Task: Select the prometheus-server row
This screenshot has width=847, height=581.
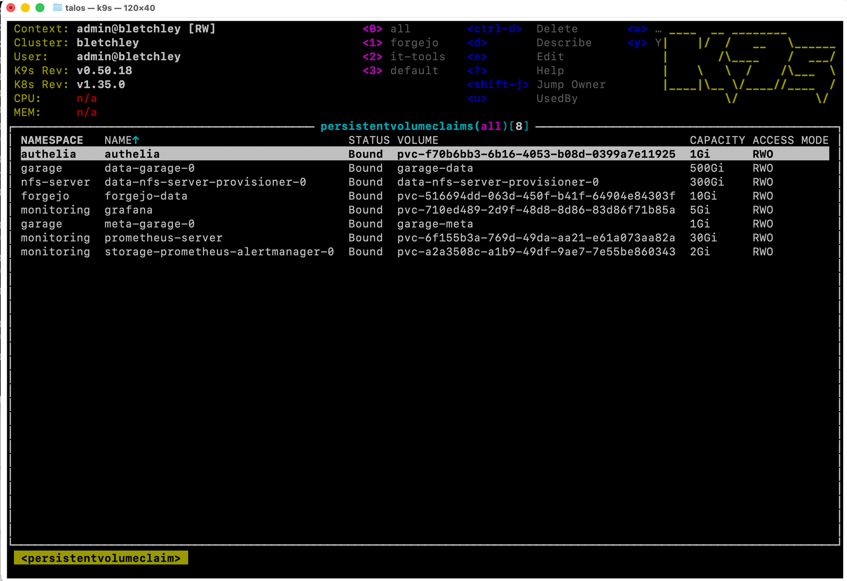Action: tap(425, 238)
